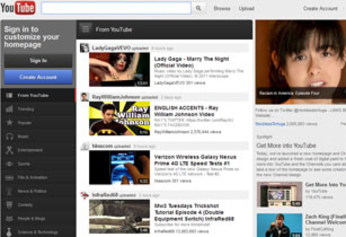The height and width of the screenshot is (237, 346).
Task: Open the News & Politics category icon
Action: coord(9,191)
